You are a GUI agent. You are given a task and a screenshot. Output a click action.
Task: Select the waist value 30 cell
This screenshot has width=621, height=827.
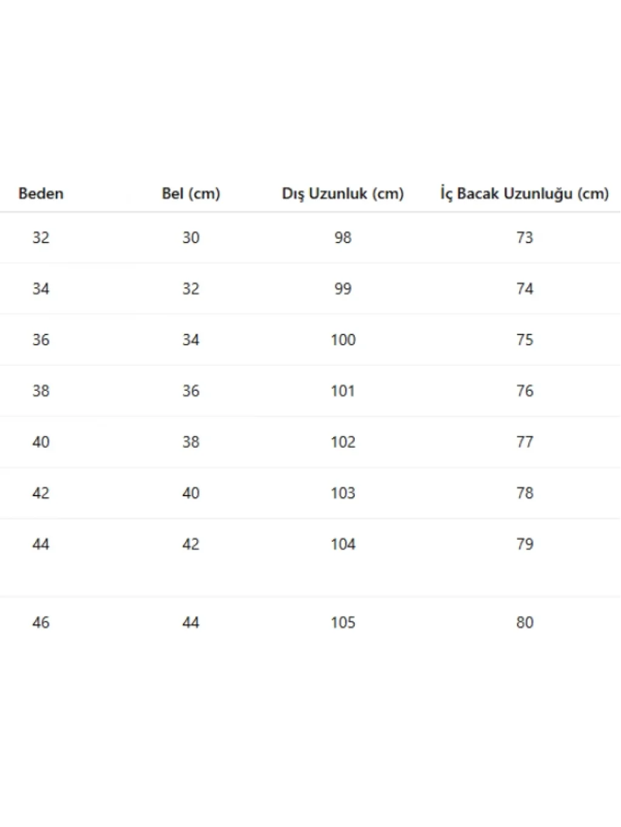[191, 237]
